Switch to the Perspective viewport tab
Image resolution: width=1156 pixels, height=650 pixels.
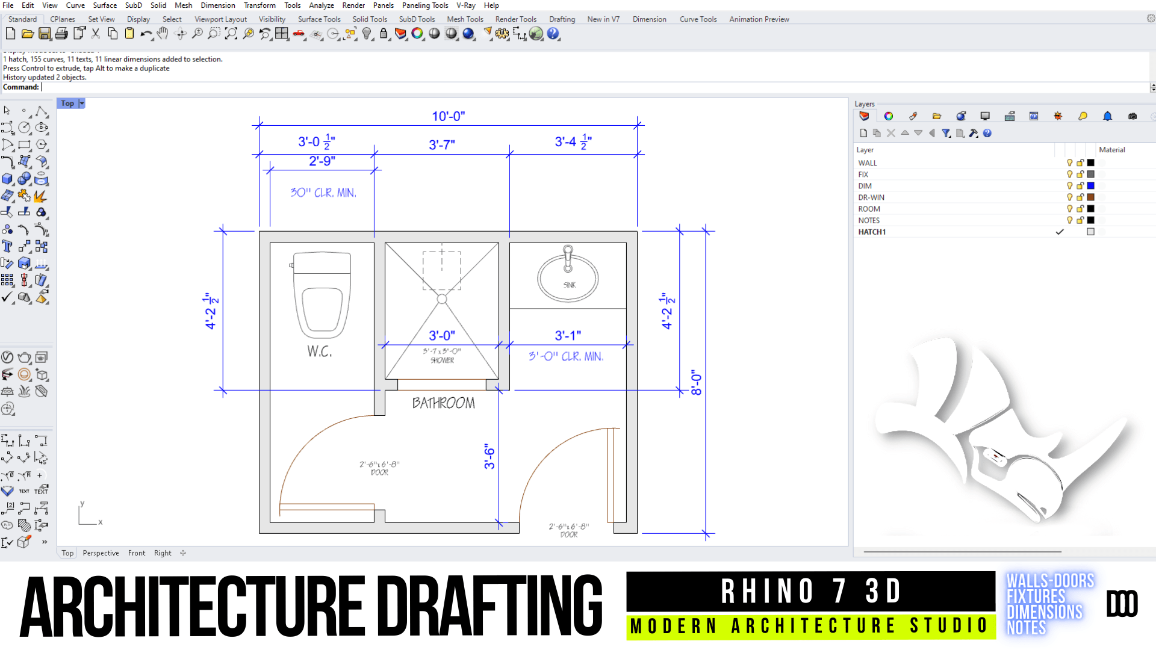pyautogui.click(x=101, y=552)
